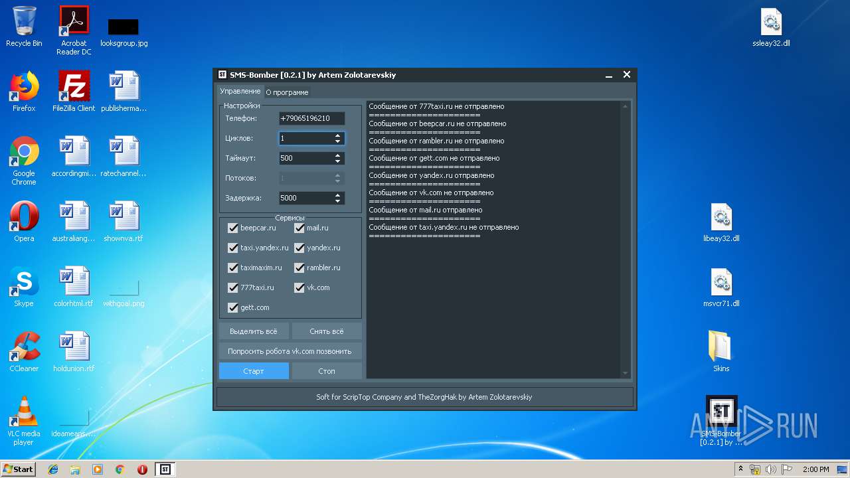Viewport: 850px width, 478px height.
Task: Toggle the yandex.ru checkbox
Action: click(299, 248)
